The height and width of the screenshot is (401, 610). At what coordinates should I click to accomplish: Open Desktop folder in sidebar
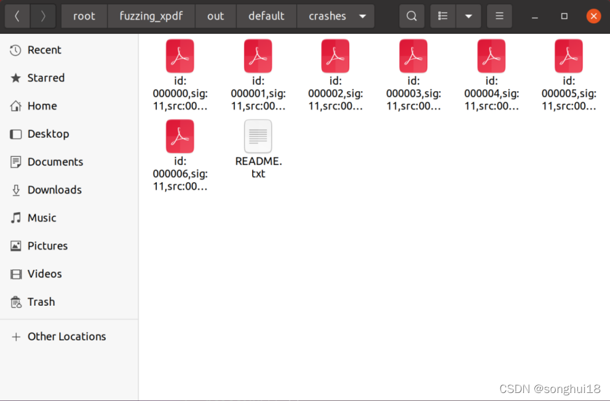tap(69, 134)
